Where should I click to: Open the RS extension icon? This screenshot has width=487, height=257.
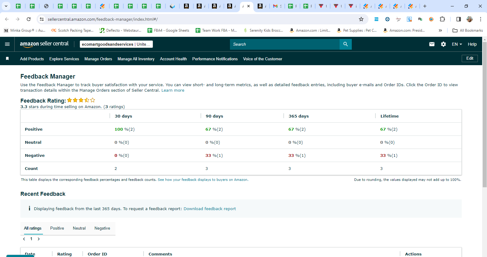click(x=420, y=19)
